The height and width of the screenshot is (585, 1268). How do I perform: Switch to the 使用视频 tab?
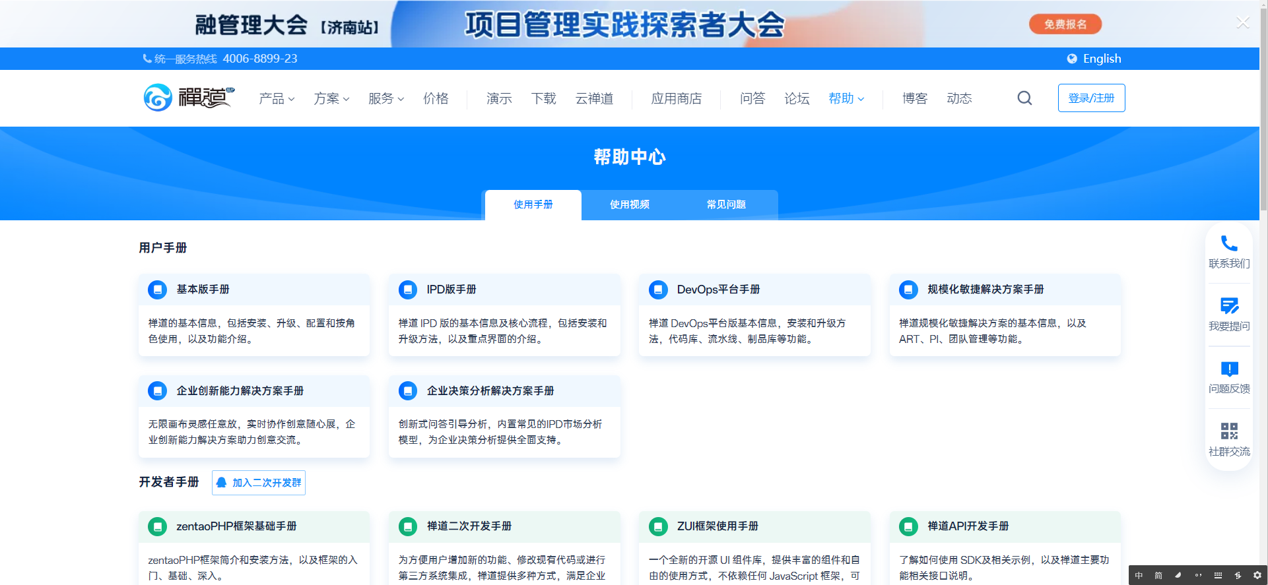[630, 204]
